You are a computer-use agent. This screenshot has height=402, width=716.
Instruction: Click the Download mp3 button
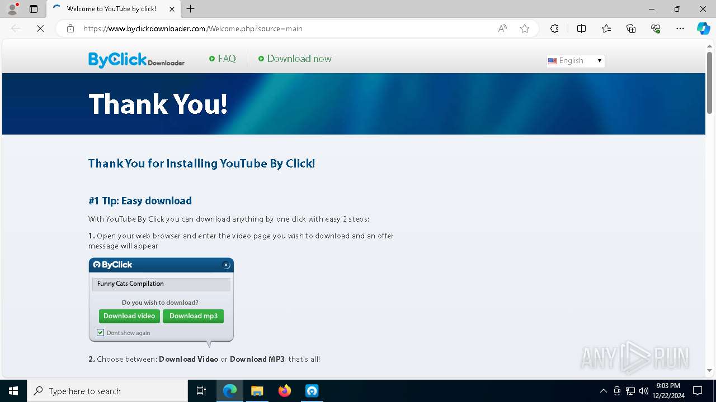pyautogui.click(x=194, y=316)
